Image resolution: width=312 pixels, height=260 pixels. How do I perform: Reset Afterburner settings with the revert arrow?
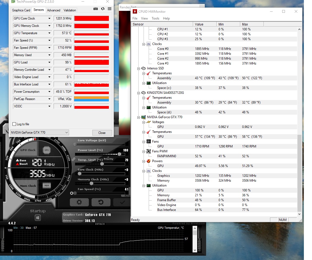(x=101, y=202)
